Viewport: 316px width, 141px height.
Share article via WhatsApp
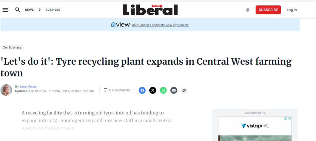tap(163, 90)
